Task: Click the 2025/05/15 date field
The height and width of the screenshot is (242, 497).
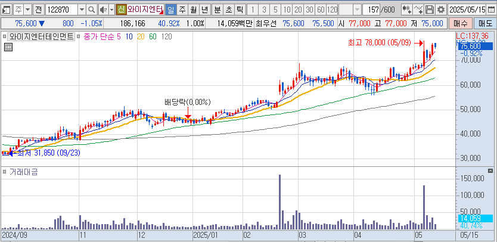Action: tap(468, 10)
